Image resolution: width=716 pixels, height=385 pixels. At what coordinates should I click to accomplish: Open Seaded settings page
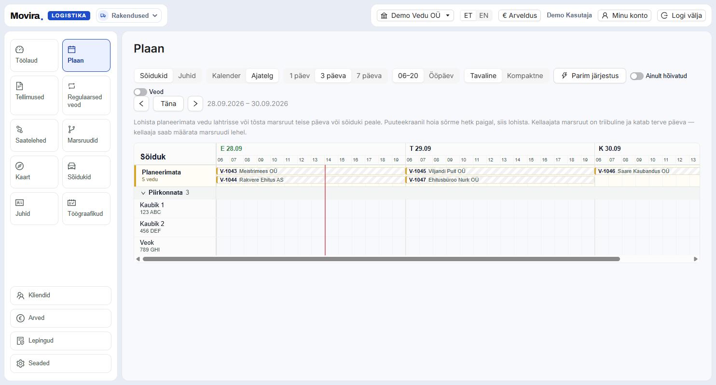pos(61,363)
